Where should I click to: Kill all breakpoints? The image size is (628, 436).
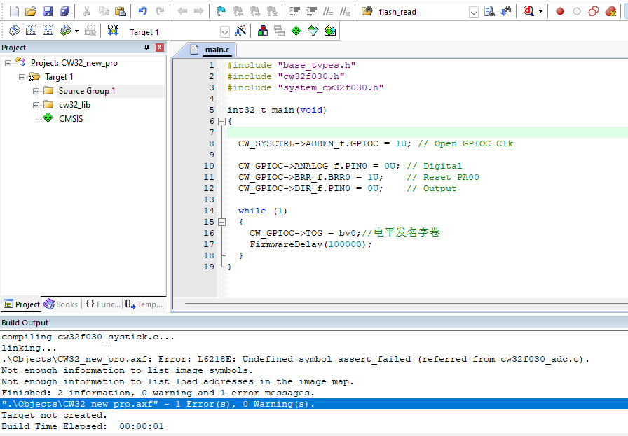click(610, 11)
